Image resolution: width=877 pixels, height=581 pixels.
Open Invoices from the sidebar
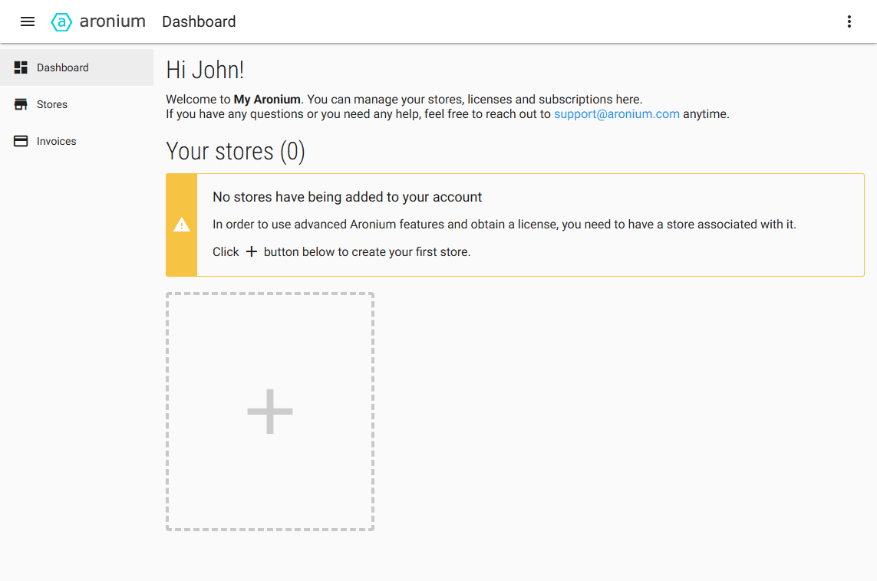pyautogui.click(x=57, y=140)
